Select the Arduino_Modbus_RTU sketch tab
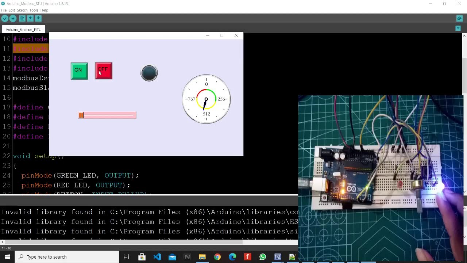The width and height of the screenshot is (467, 263). tap(23, 30)
